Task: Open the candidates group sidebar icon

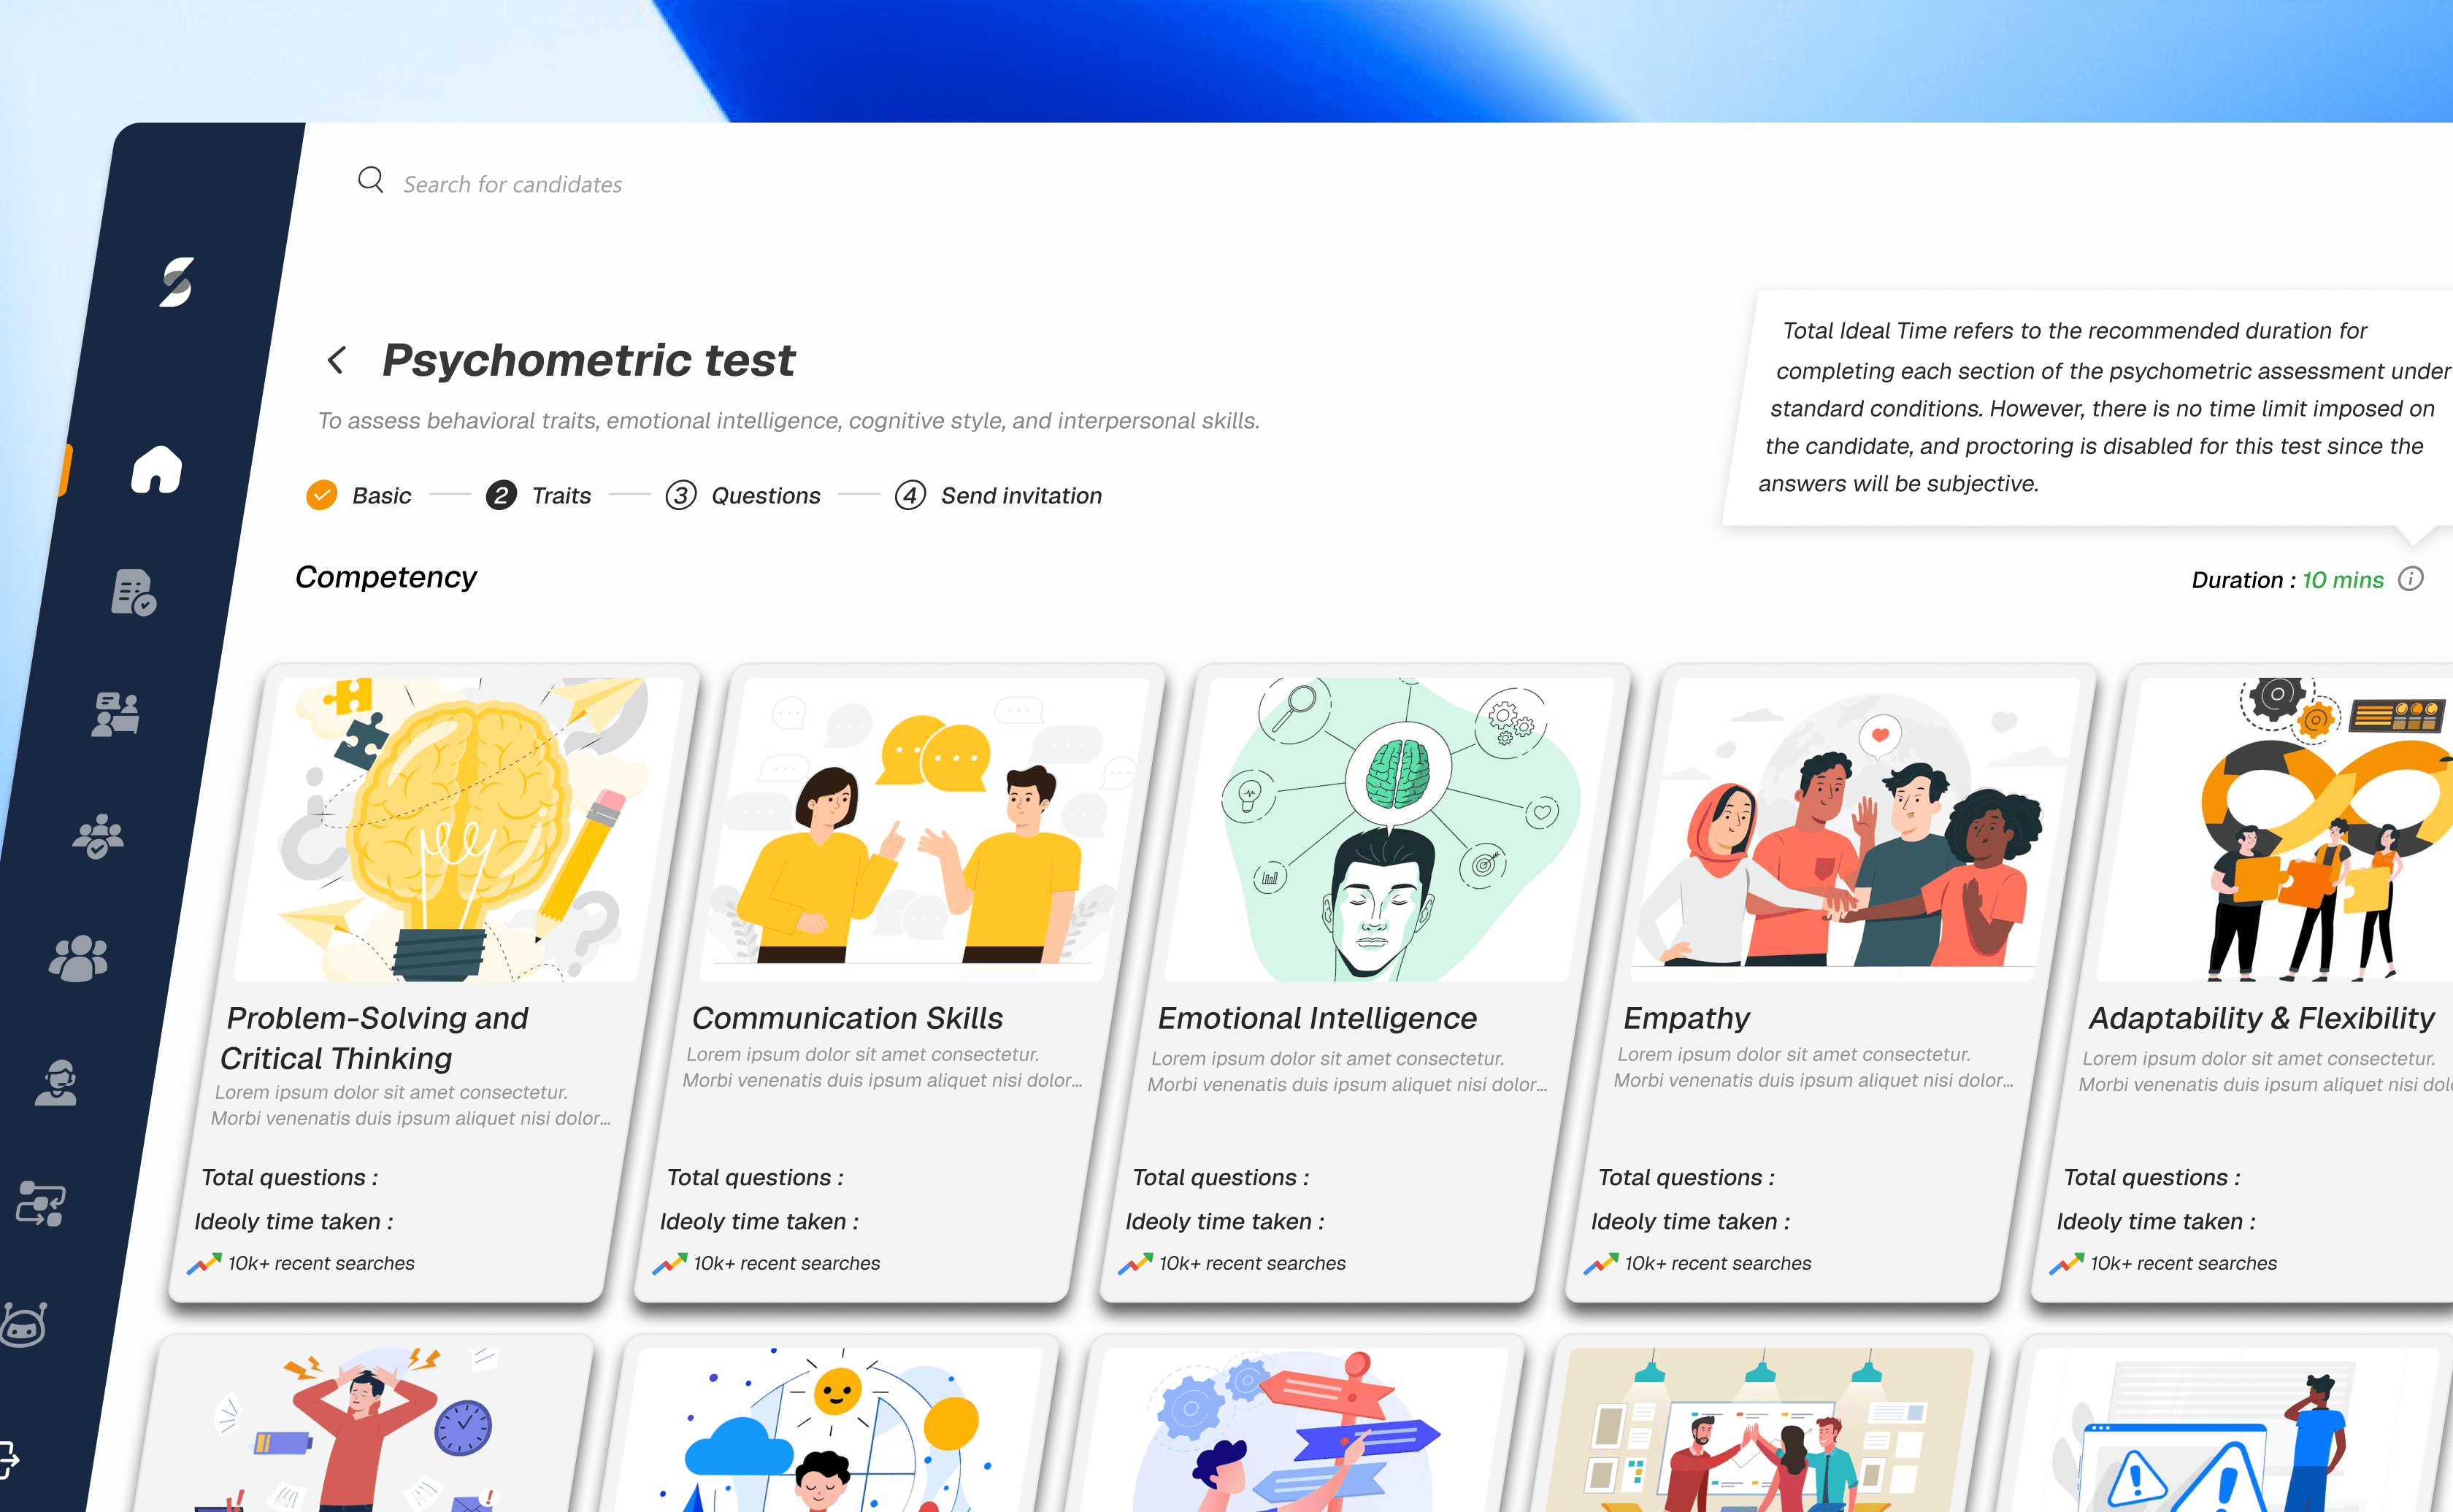Action: coord(78,958)
